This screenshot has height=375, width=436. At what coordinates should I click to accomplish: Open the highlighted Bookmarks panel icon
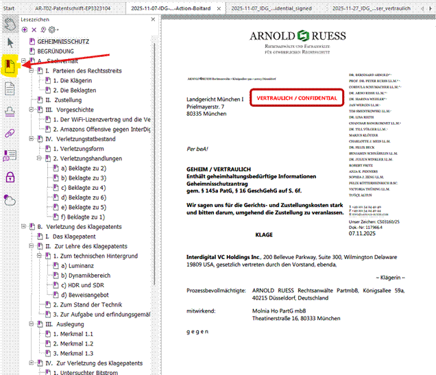[10, 65]
